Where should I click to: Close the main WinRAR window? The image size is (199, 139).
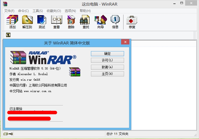pos(191,3)
